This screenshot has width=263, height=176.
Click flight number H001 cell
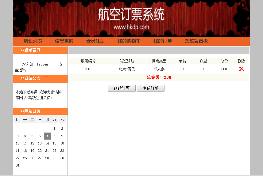[88, 69]
